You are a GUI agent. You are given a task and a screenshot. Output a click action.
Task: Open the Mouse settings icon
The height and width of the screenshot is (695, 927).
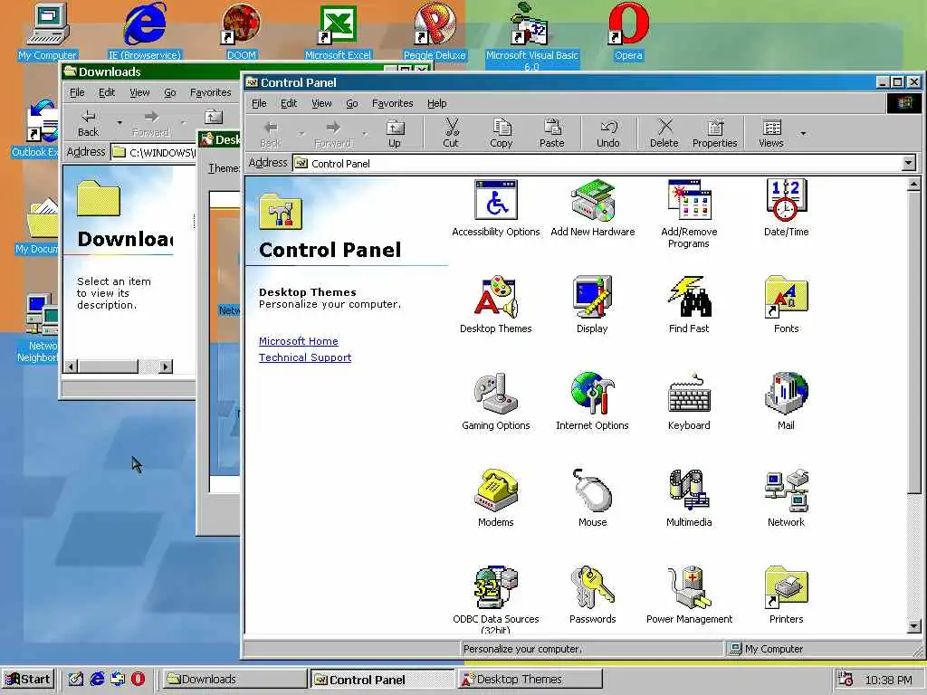click(592, 499)
